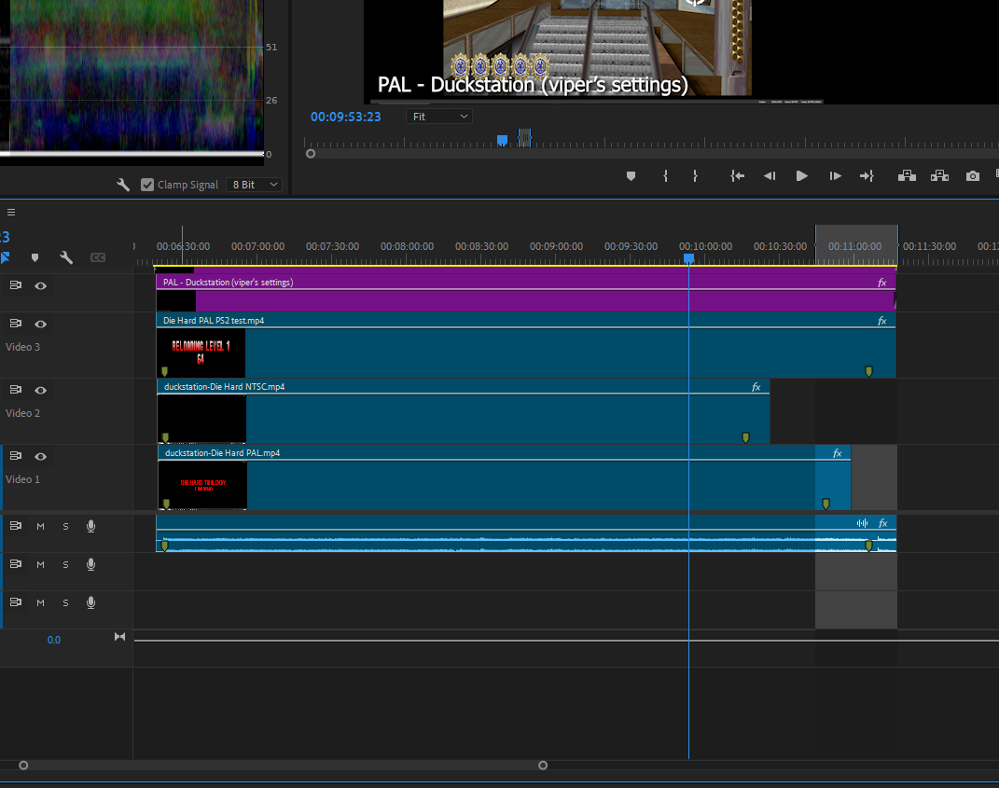Click timeline playhead at 00:10:00:00
Screen dimensions: 999x788
688,258
